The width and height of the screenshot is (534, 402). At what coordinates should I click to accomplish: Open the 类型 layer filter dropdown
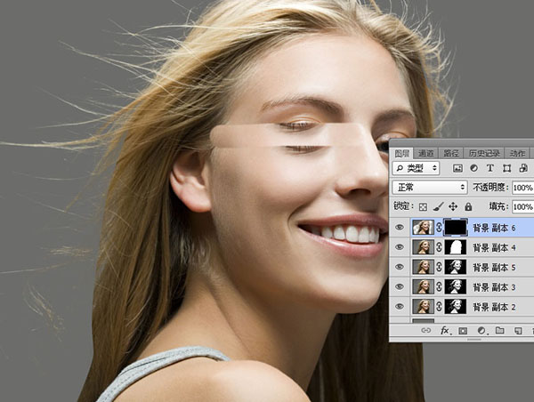tap(417, 168)
